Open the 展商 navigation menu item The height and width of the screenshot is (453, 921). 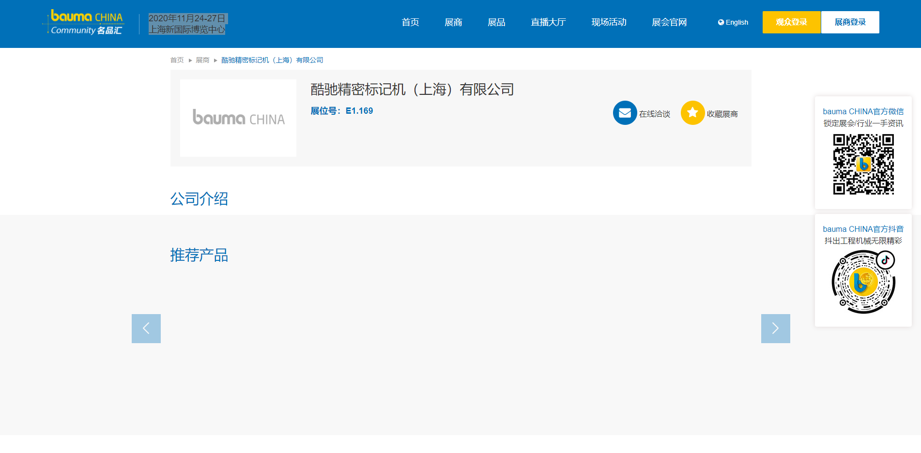[453, 22]
